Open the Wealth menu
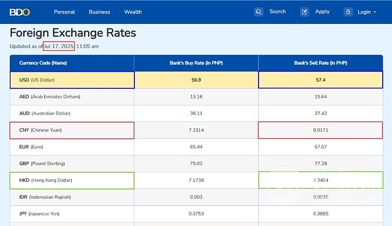Screen dimensions: 392x226 [133, 12]
